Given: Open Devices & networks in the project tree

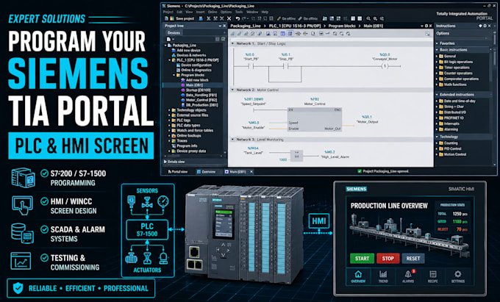Looking at the screenshot, I should coord(188,55).
